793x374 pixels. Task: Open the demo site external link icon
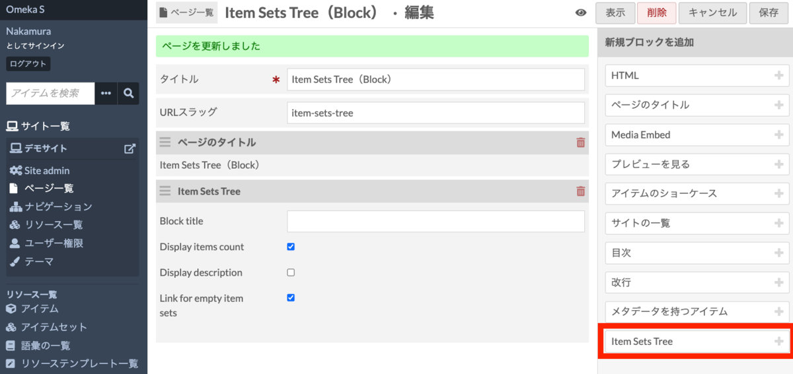click(130, 148)
